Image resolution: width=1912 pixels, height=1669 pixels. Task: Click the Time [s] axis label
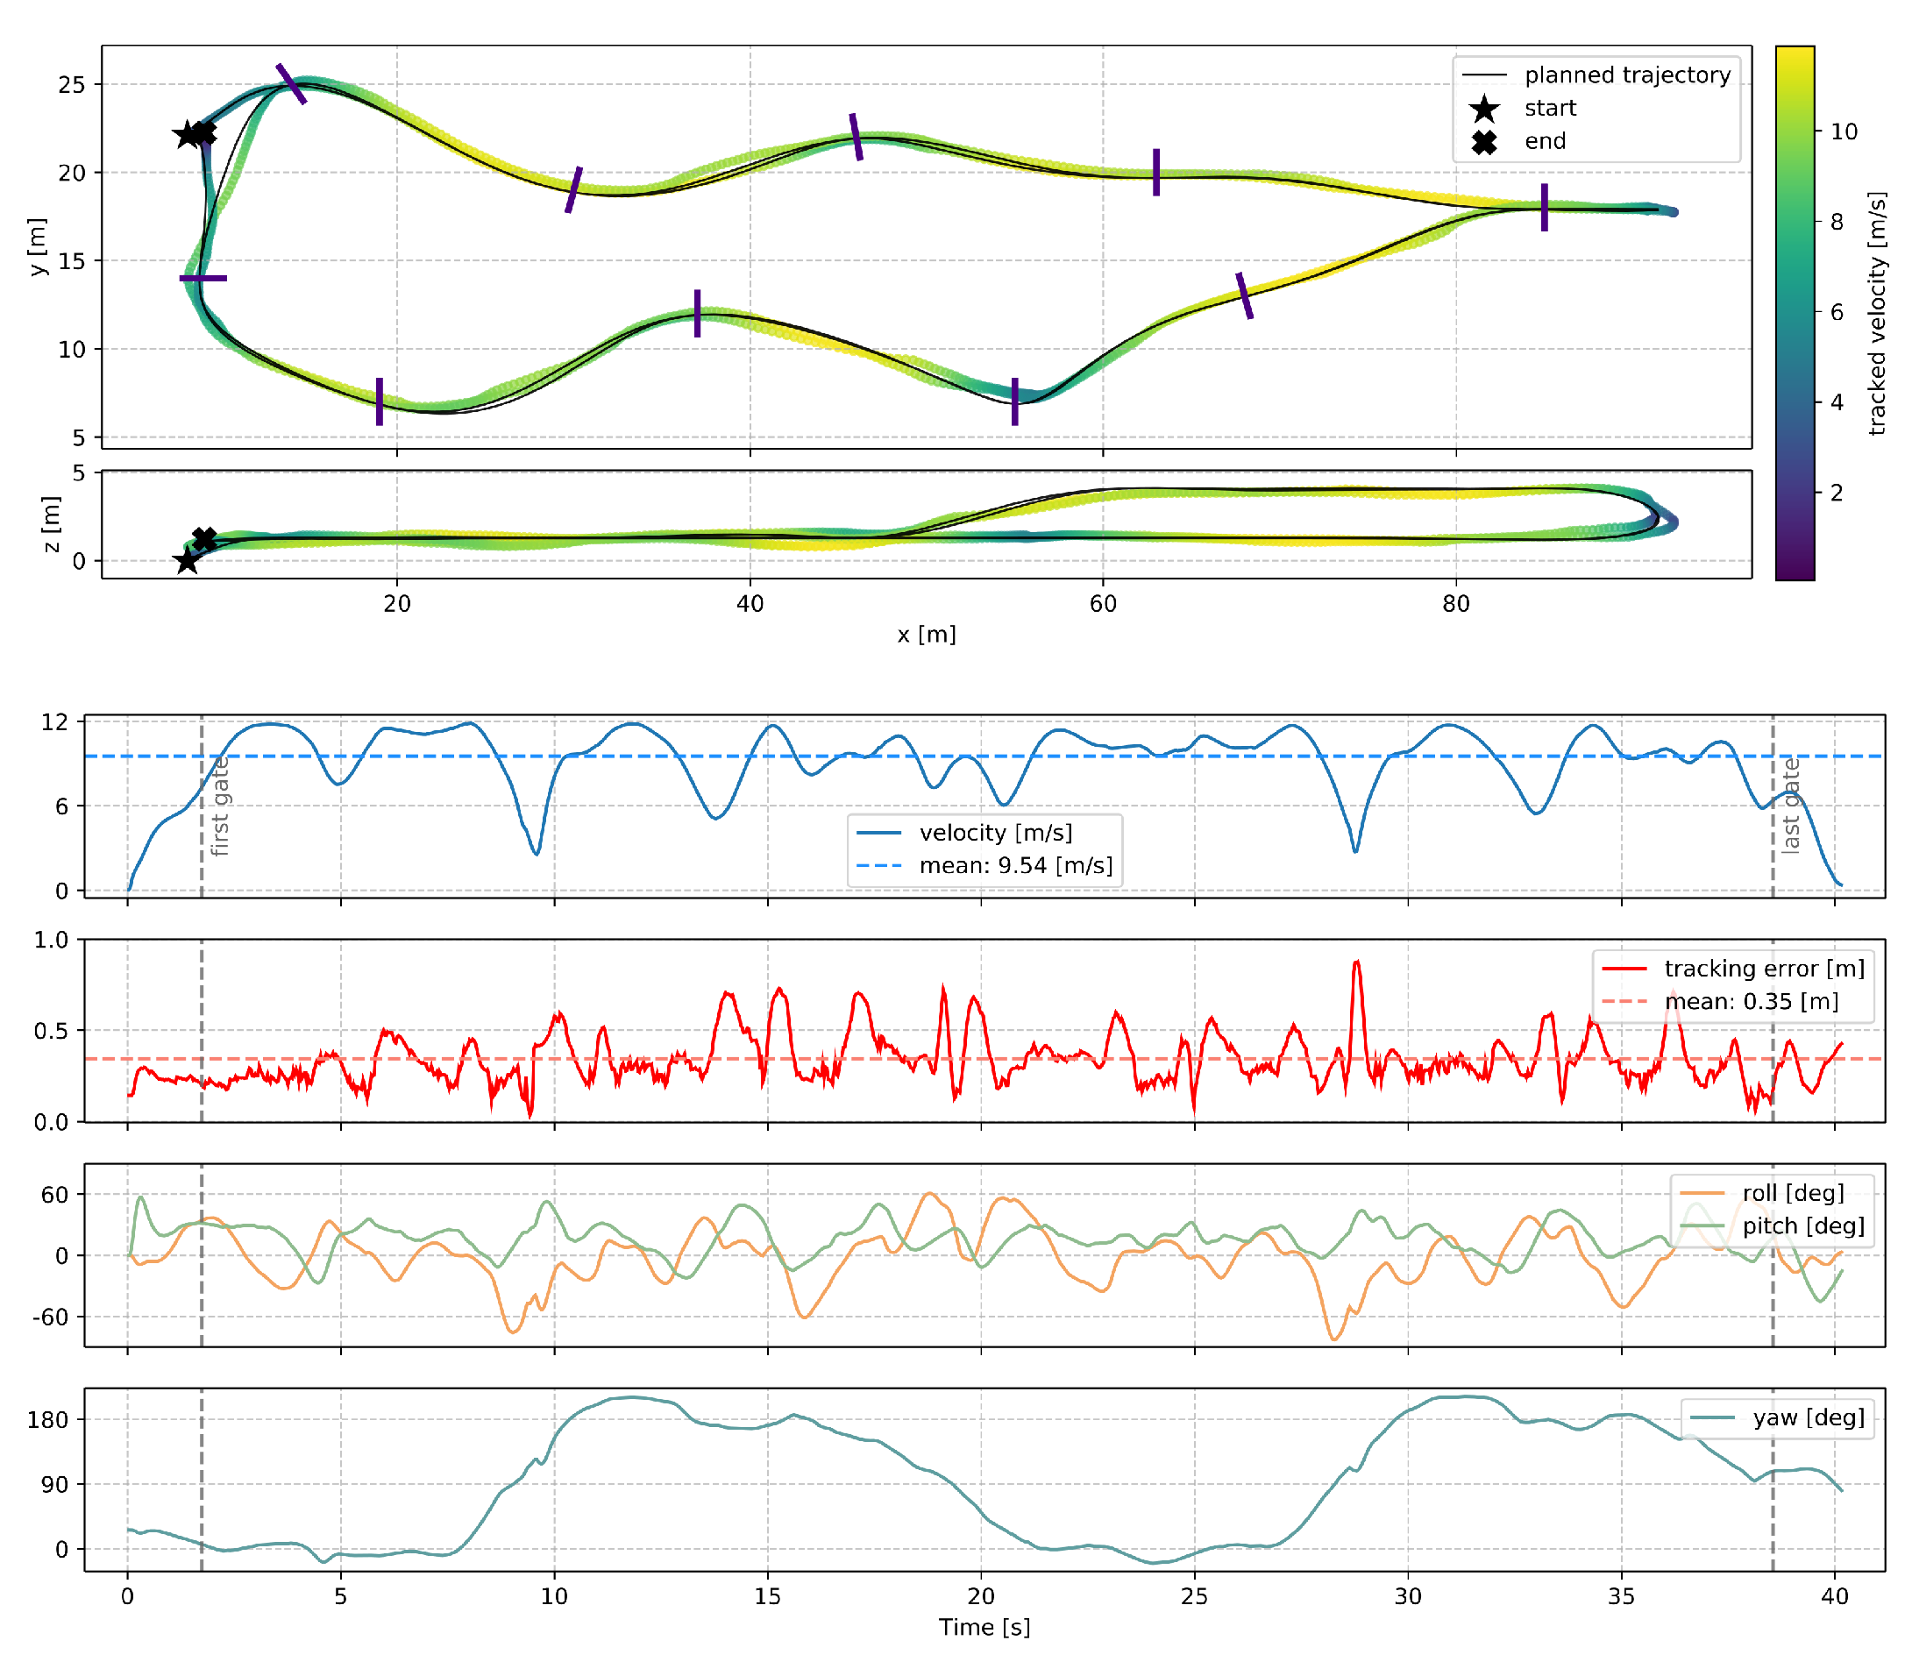[x=984, y=1627]
